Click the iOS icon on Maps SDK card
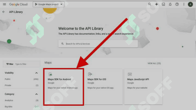Viewport: 196px width, 110px height. click(90, 74)
